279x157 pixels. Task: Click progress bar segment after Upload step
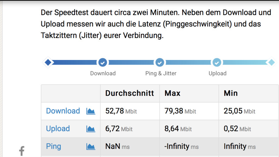tap(245, 62)
